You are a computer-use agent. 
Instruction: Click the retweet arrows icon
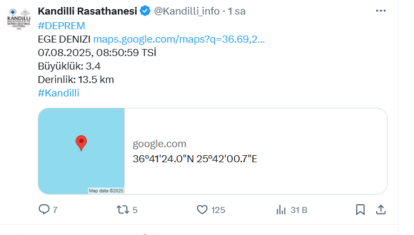[123, 210]
